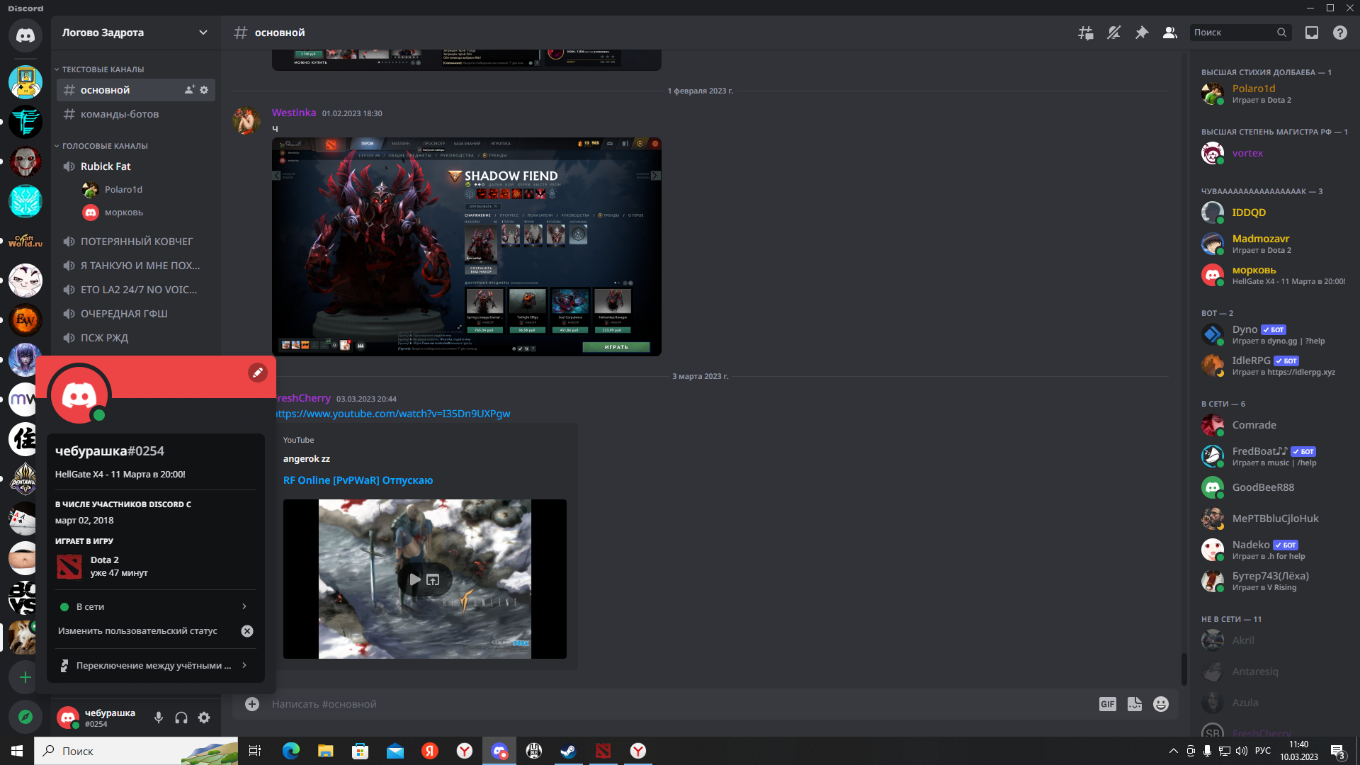Image resolution: width=1360 pixels, height=765 pixels.
Task: Click Изменить пользовательский статус
Action: click(x=137, y=631)
